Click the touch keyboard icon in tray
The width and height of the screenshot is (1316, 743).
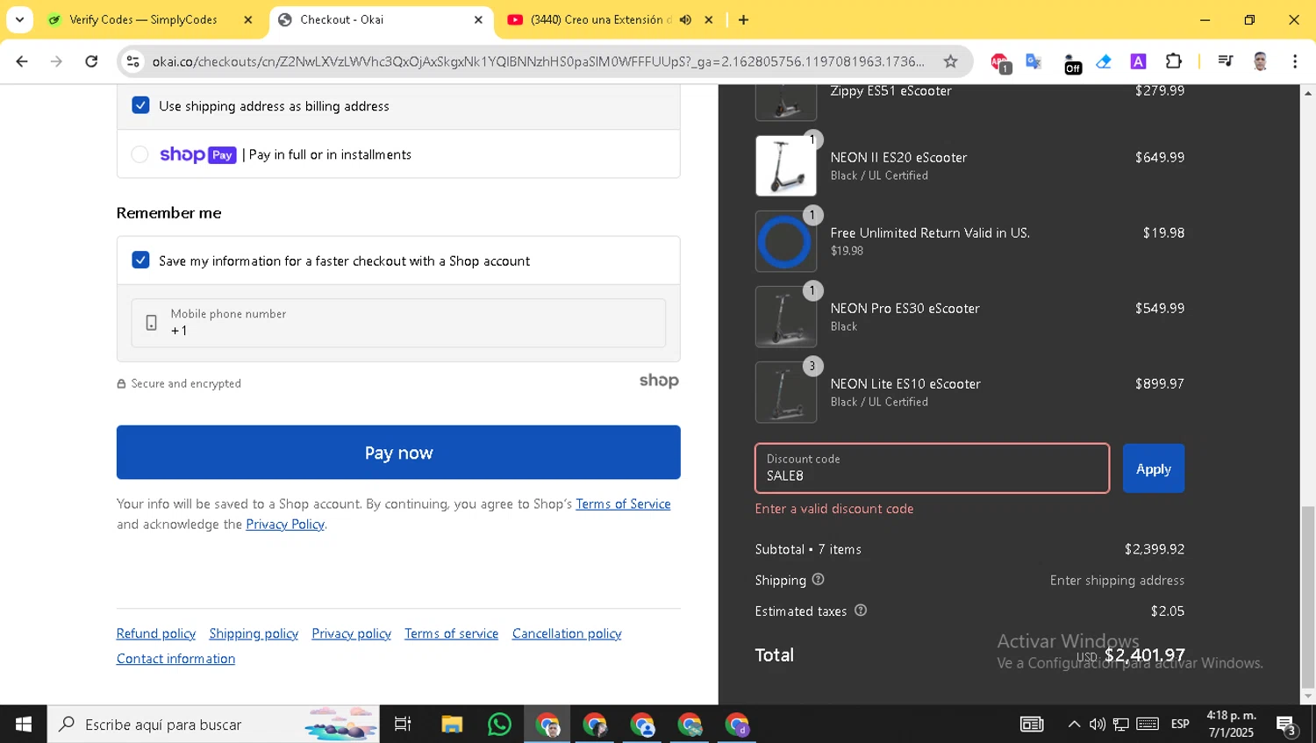click(x=1148, y=725)
